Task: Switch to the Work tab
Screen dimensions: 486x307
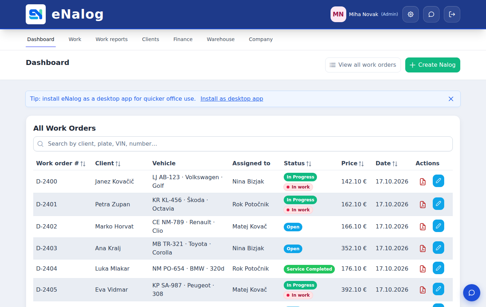Action: click(75, 39)
